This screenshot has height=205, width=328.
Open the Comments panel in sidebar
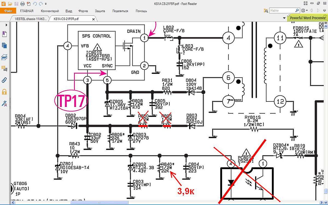(x=4, y=69)
